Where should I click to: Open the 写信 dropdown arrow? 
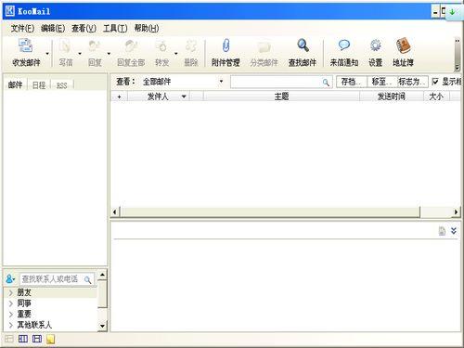click(80, 54)
